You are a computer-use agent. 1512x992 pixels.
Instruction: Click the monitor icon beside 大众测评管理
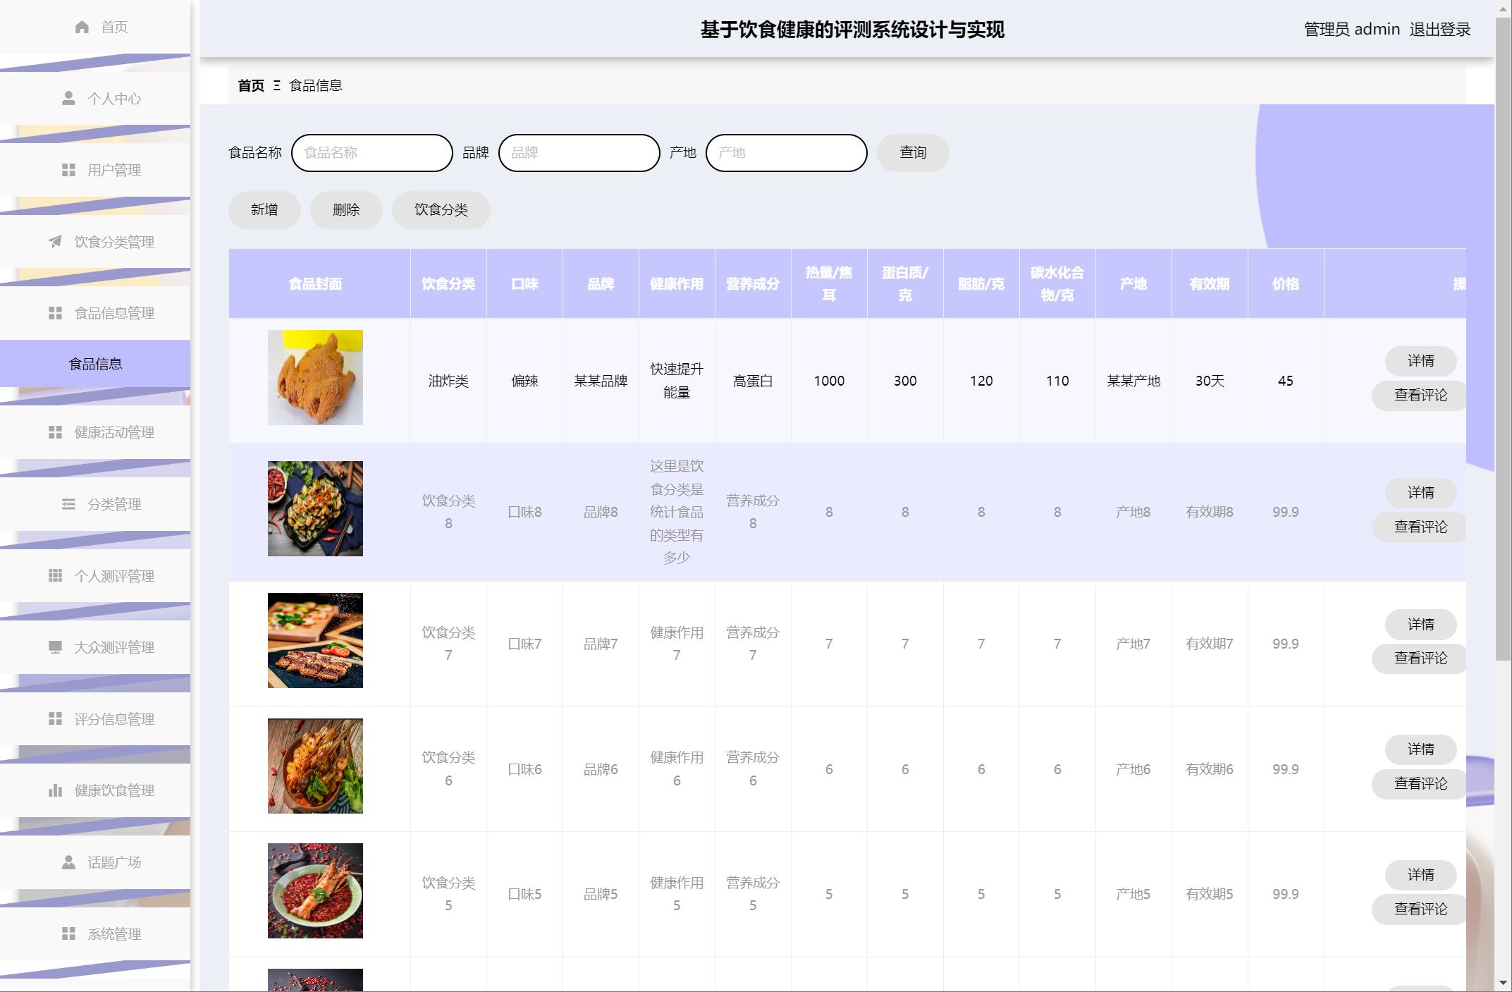[x=55, y=647]
